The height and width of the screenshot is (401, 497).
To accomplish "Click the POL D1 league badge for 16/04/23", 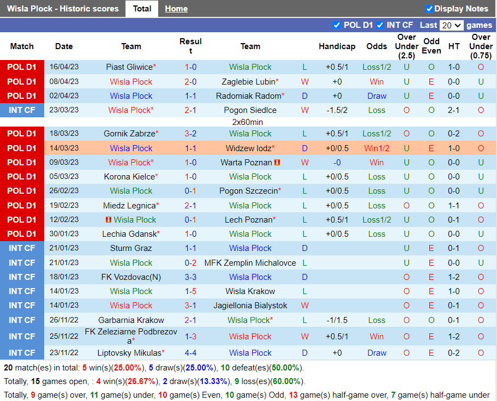I will pyautogui.click(x=22, y=67).
